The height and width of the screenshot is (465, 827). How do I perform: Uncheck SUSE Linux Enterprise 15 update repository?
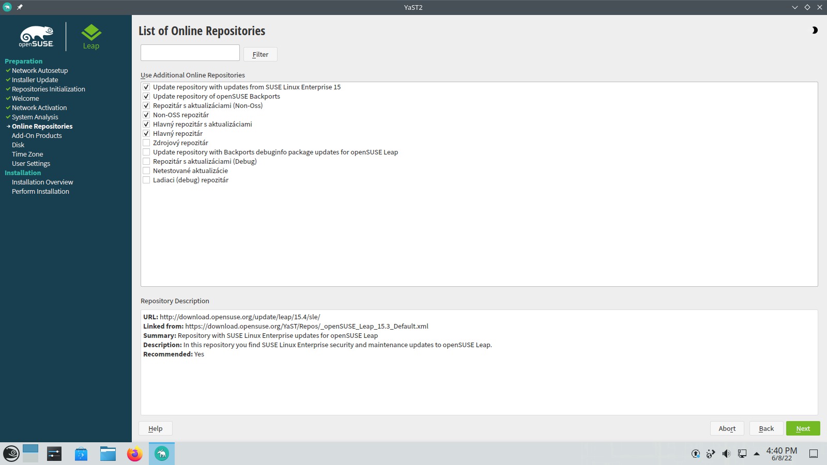tap(146, 87)
